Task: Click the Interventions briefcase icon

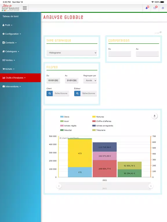Action: tap(4, 86)
